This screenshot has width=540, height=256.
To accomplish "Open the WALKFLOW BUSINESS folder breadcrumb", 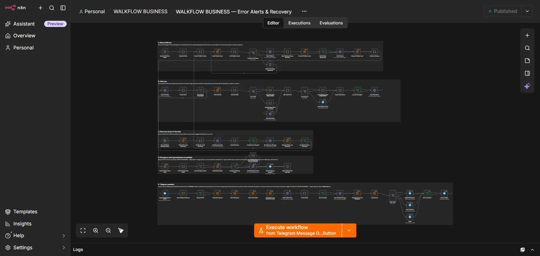I will pos(140,11).
